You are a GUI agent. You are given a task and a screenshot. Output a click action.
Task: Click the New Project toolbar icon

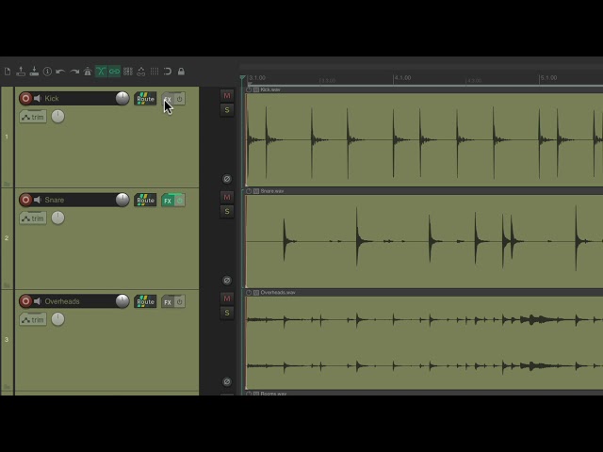coord(8,72)
